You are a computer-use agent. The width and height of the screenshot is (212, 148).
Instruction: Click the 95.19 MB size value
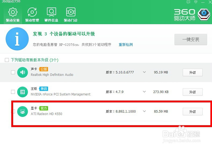tap(161, 72)
